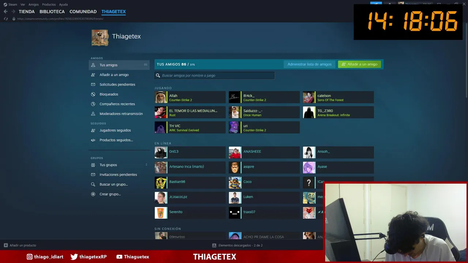The height and width of the screenshot is (263, 468).
Task: Open Bl4ck_ friend entry playing Counter-Strike 2
Action: click(264, 97)
